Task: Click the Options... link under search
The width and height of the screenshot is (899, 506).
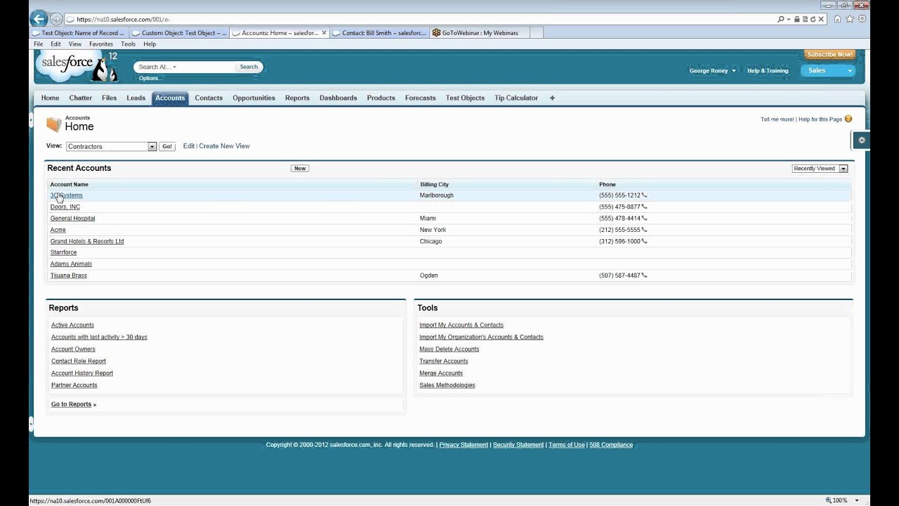Action: [x=150, y=78]
